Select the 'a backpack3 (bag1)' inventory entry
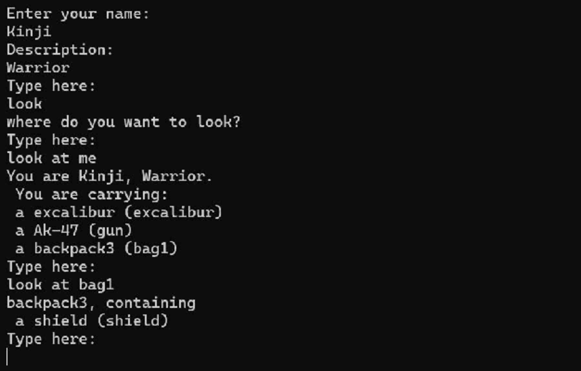Image resolution: width=581 pixels, height=371 pixels. tap(96, 249)
